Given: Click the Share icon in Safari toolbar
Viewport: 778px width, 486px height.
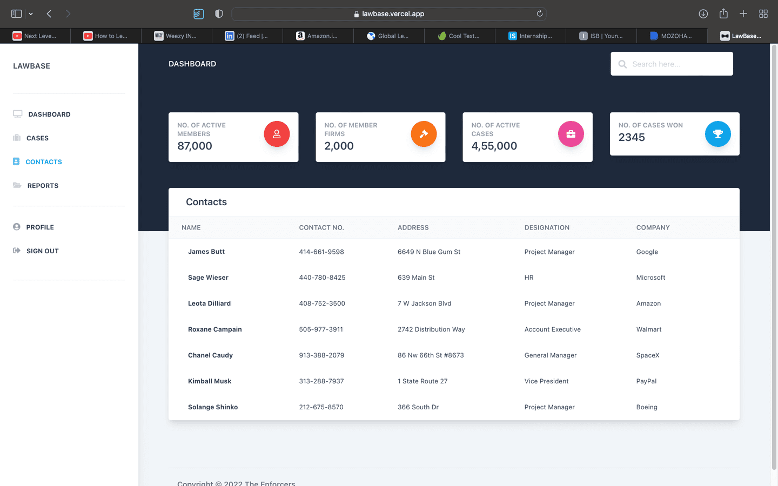Looking at the screenshot, I should point(723,13).
